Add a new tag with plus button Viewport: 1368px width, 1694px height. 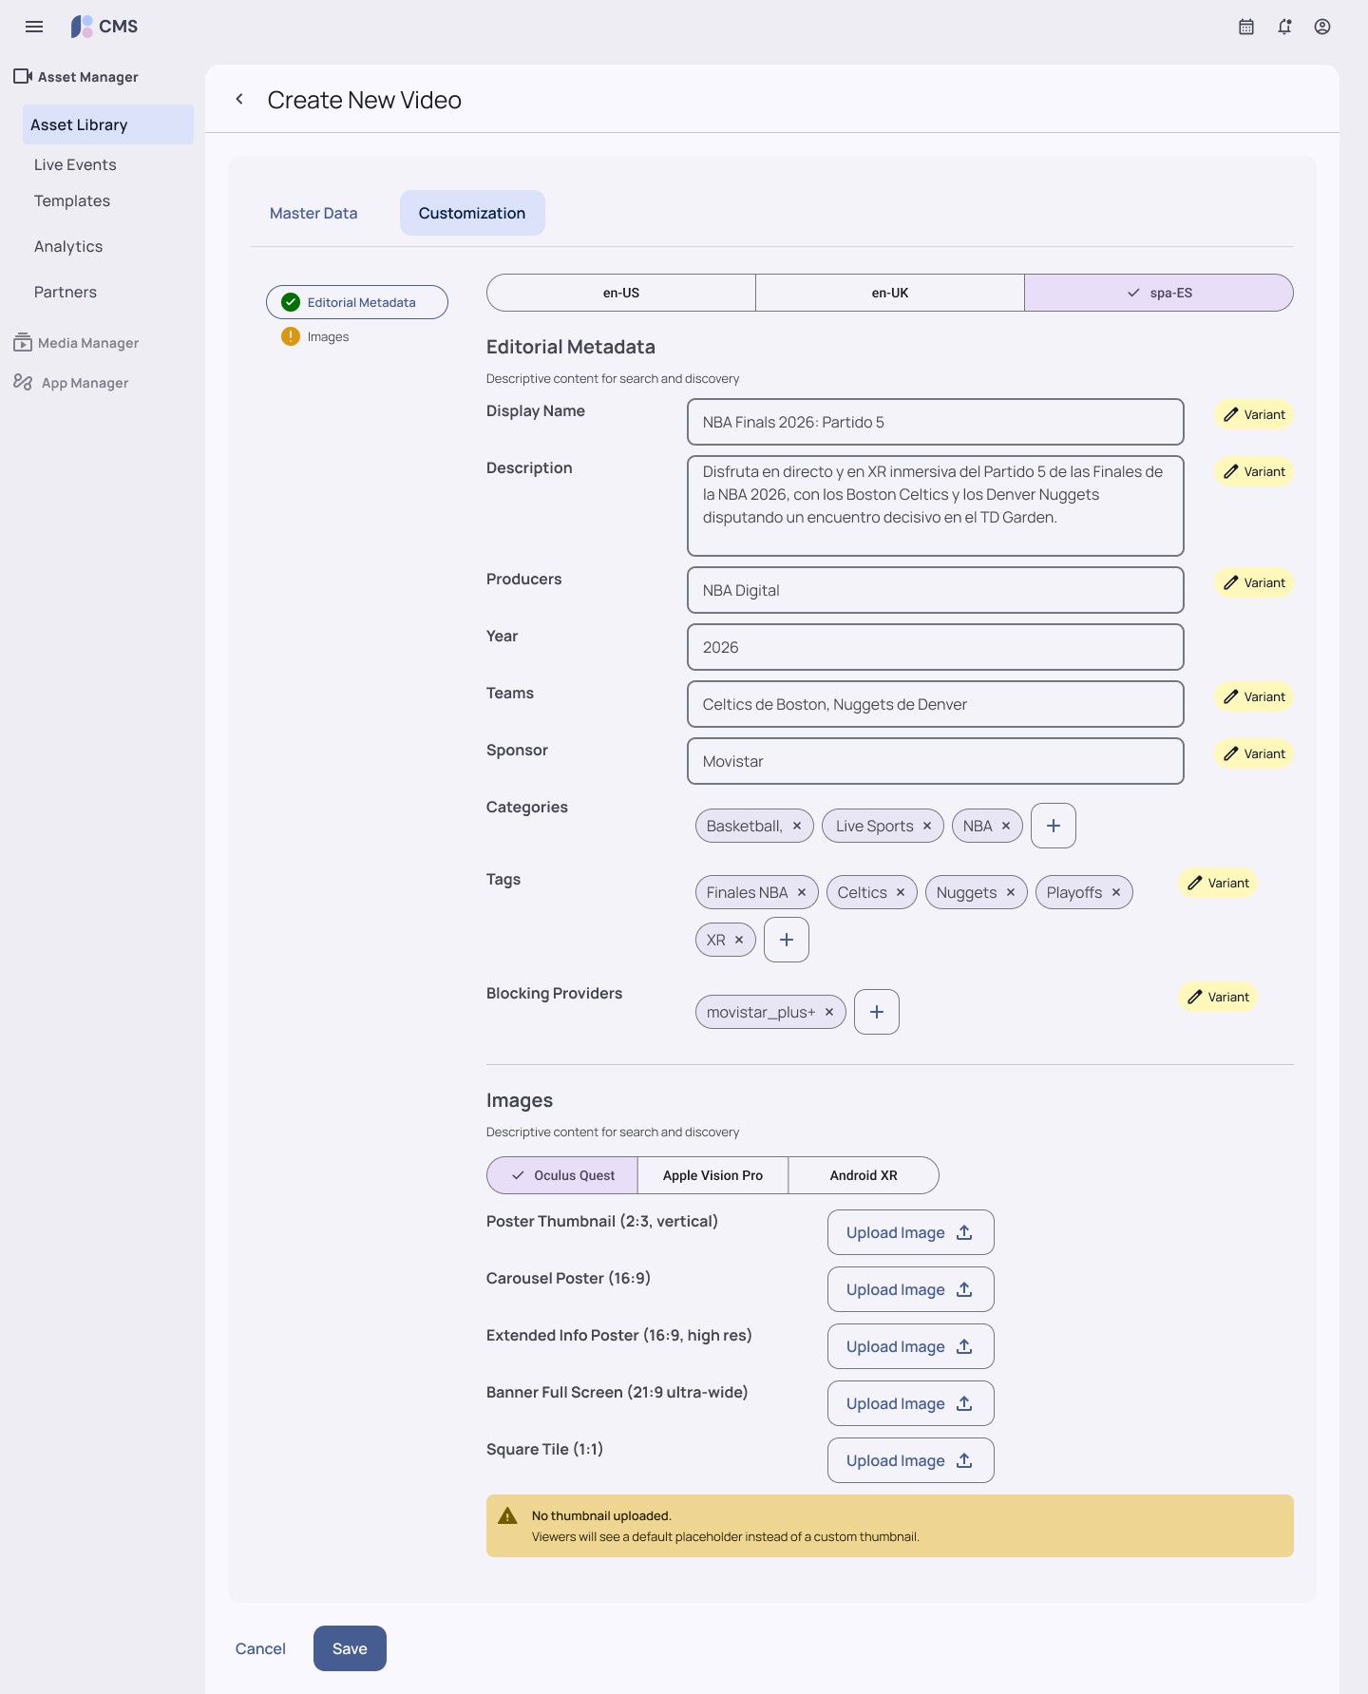pyautogui.click(x=787, y=940)
